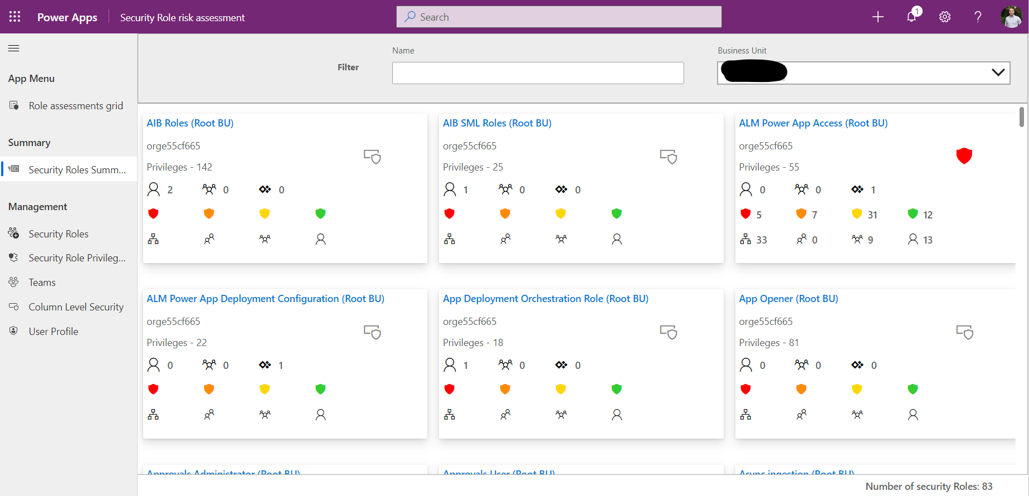Go to Column Level Security
The image size is (1029, 496).
coord(76,307)
